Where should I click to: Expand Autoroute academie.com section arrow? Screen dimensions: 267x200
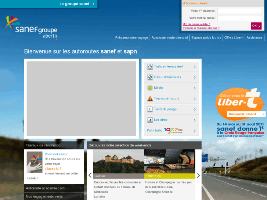(x=81, y=188)
